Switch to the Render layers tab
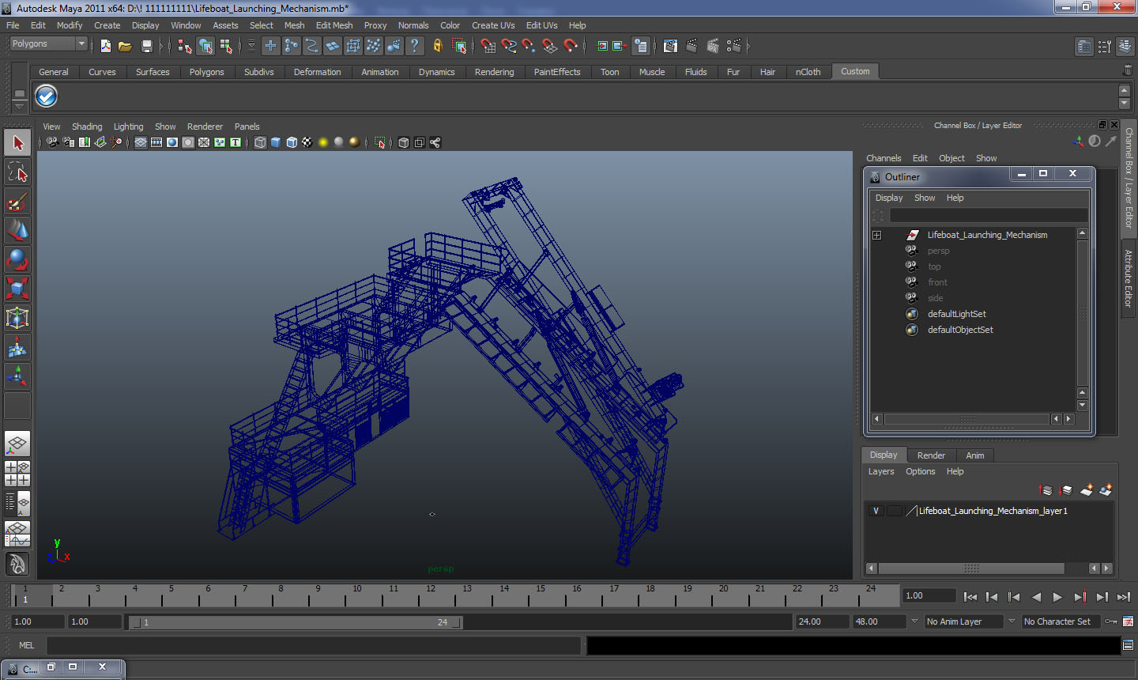 coord(931,455)
